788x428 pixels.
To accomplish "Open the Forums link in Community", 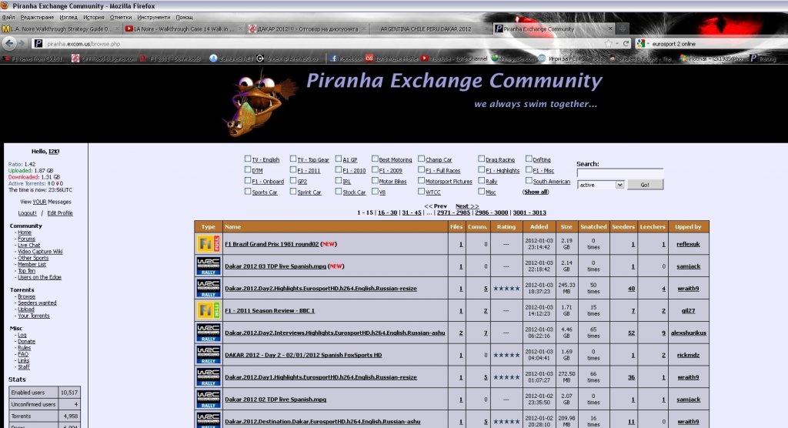I will pos(27,239).
